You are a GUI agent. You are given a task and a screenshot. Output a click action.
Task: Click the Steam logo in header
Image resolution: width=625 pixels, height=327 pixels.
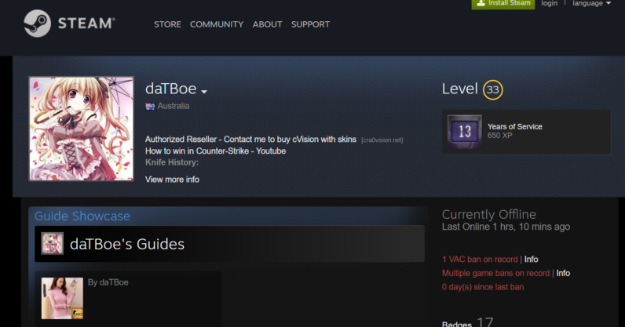click(69, 24)
